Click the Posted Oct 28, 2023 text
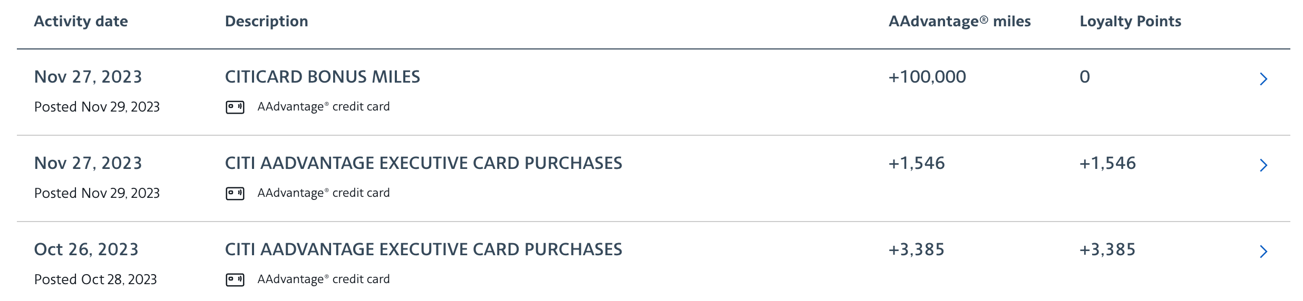 pos(95,279)
